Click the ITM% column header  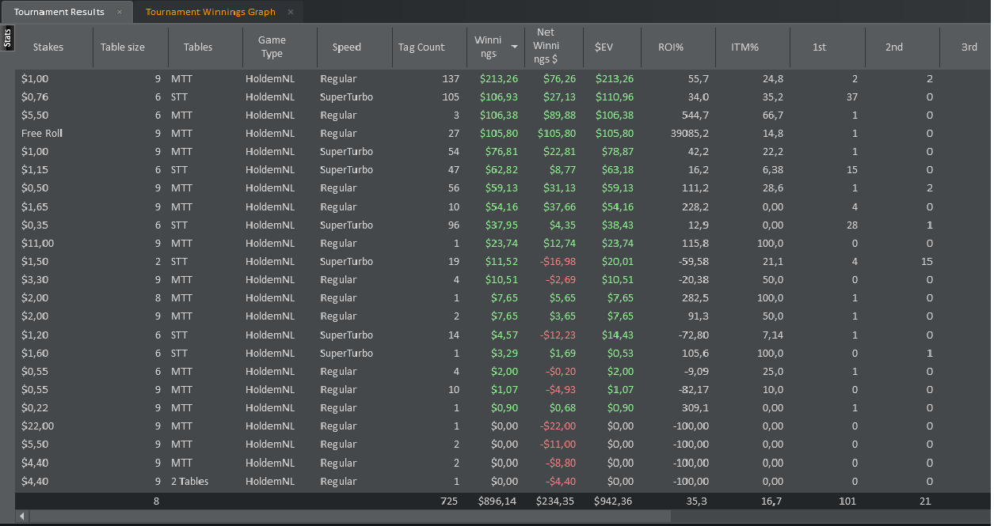[x=745, y=47]
